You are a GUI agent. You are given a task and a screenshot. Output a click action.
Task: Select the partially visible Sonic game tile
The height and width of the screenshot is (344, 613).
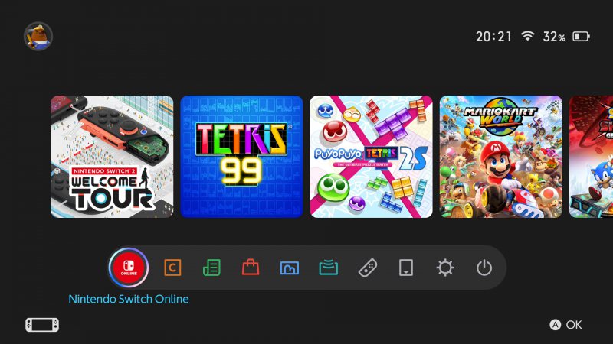(x=591, y=157)
